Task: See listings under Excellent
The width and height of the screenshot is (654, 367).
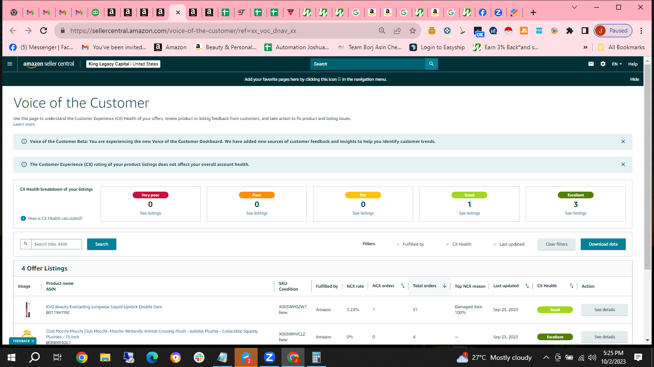Action: [x=575, y=213]
